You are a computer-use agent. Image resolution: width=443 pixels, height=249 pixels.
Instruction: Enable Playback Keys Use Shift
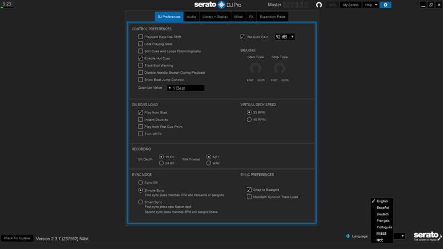pos(141,37)
